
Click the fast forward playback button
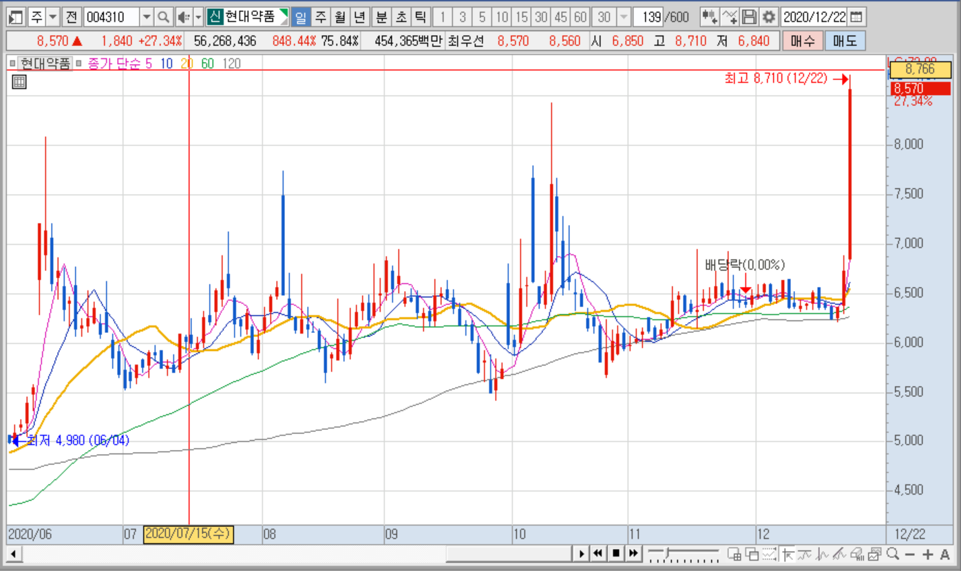click(x=633, y=554)
